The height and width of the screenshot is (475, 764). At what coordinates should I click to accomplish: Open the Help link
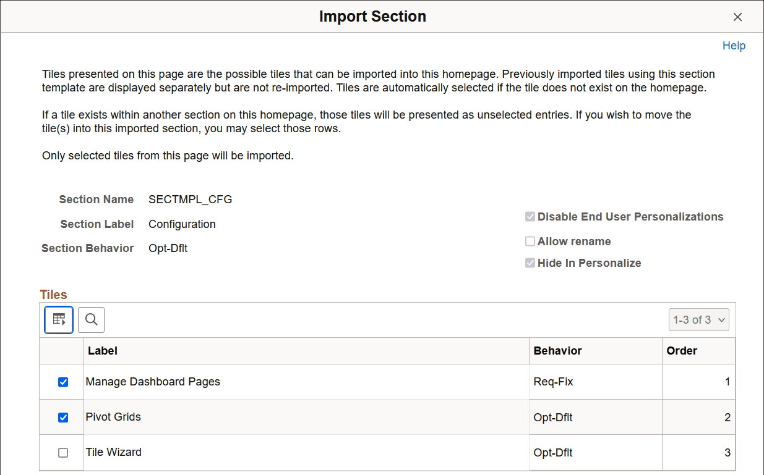pyautogui.click(x=734, y=45)
